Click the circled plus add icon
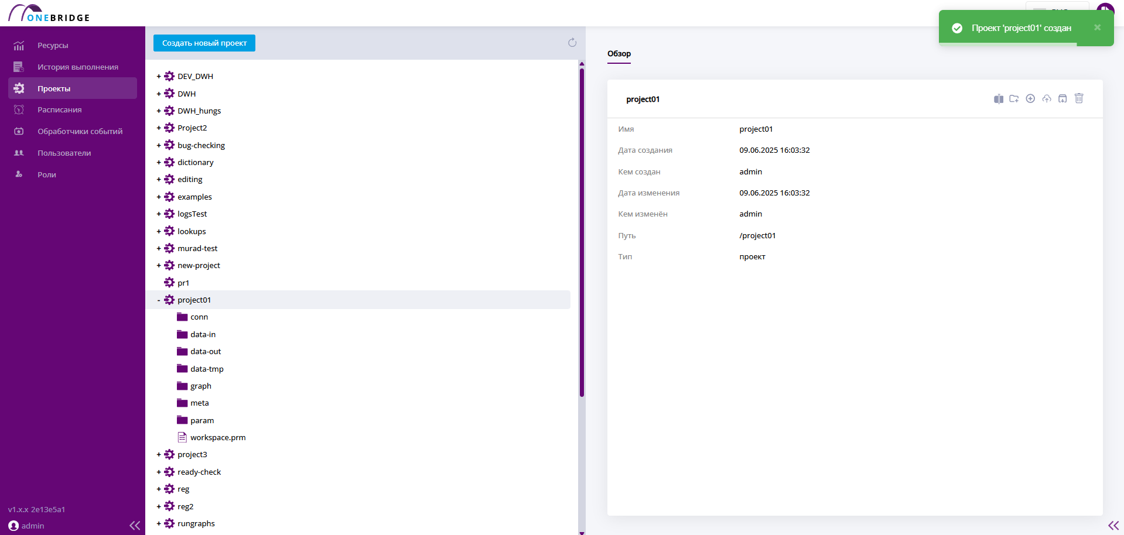The image size is (1124, 535). click(x=1030, y=98)
